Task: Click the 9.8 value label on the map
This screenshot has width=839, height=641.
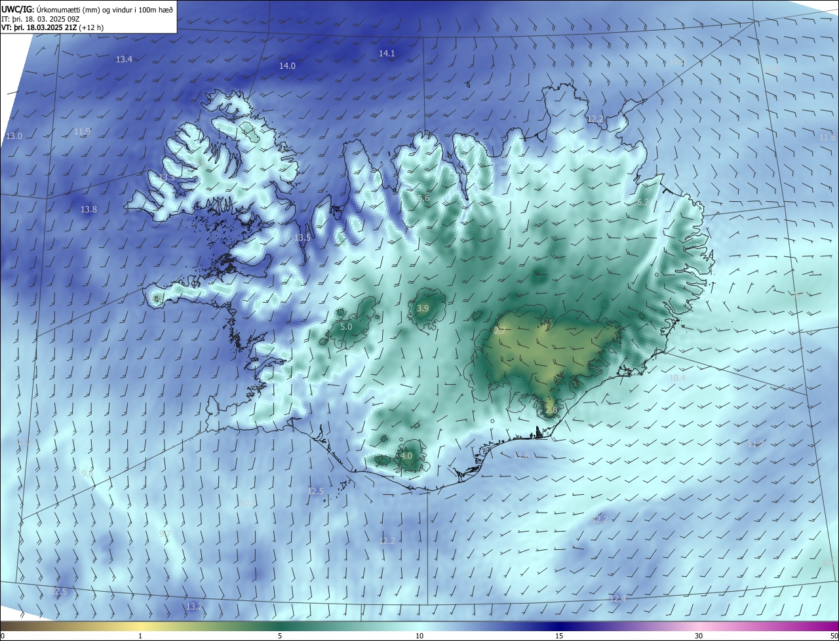Action: pos(87,473)
